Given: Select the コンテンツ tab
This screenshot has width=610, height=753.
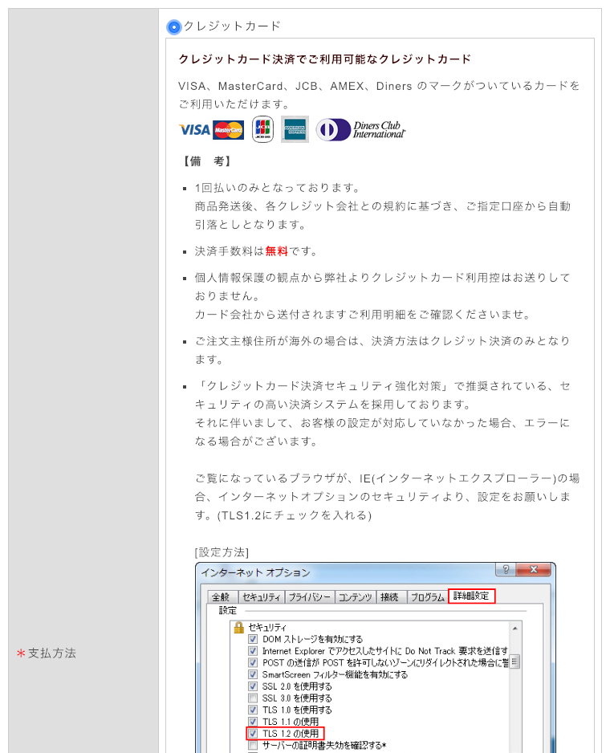Looking at the screenshot, I should pos(356,597).
